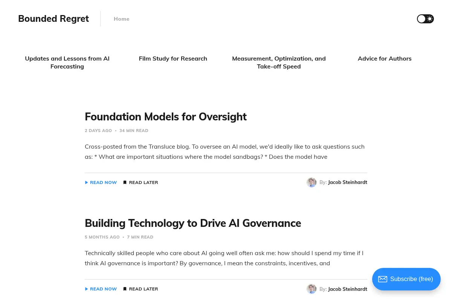Open Advice for Authors post
Viewport: 452px width, 301px height.
385,59
